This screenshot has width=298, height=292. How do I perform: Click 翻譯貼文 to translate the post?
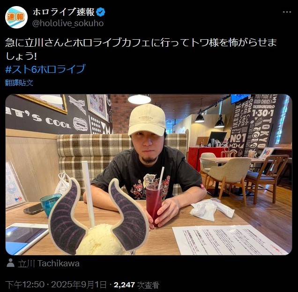tap(19, 83)
